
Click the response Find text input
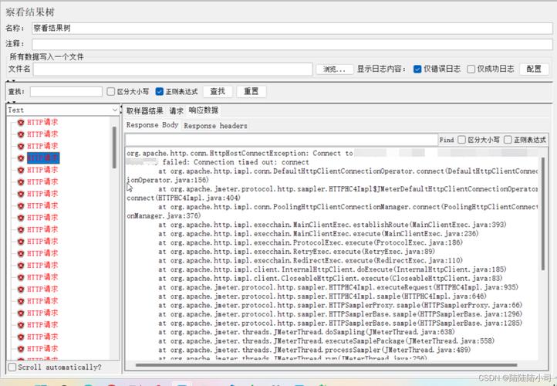pyautogui.click(x=282, y=140)
